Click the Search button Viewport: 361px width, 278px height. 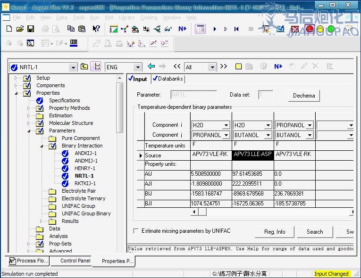[315, 232]
